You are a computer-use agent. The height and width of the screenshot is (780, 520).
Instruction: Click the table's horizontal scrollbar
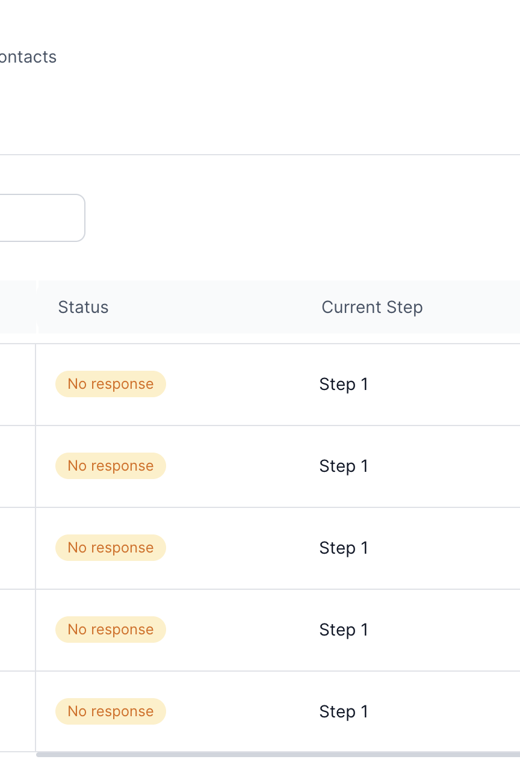pyautogui.click(x=278, y=754)
